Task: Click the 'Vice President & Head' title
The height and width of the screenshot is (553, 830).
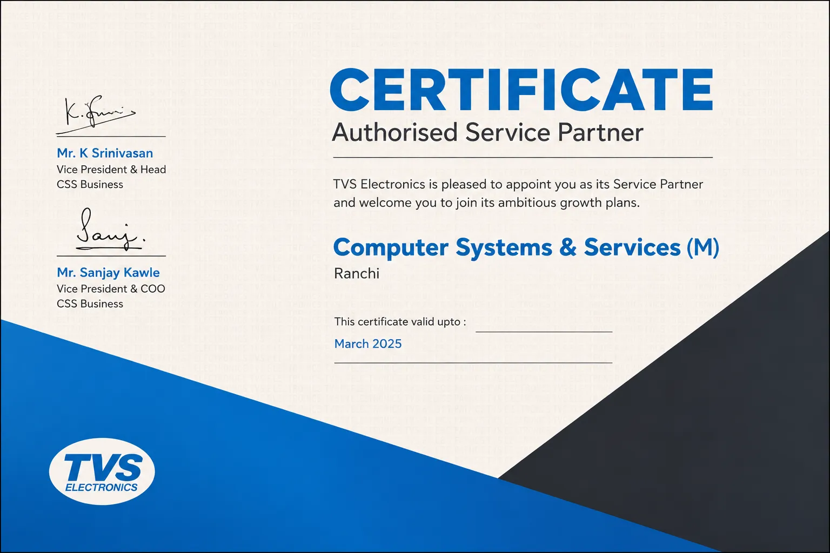Action: tap(111, 170)
